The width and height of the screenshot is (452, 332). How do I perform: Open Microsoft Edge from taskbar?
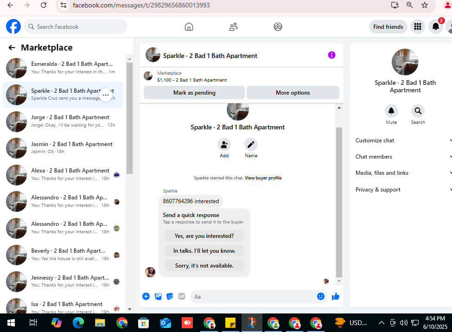click(78, 323)
